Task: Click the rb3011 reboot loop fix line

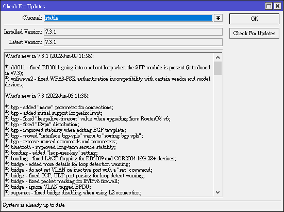Action: [x=108, y=70]
